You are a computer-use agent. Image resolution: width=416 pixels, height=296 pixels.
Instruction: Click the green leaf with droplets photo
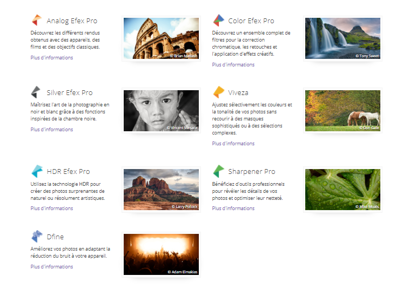pyautogui.click(x=343, y=189)
